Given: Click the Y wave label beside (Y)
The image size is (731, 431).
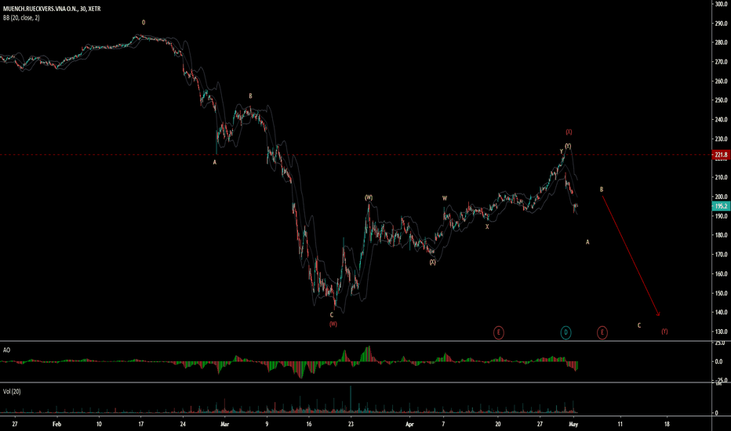Looking at the screenshot, I should (x=561, y=151).
